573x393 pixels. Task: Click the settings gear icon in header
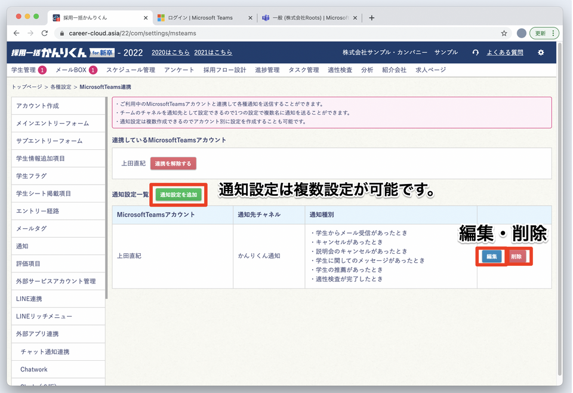click(541, 53)
